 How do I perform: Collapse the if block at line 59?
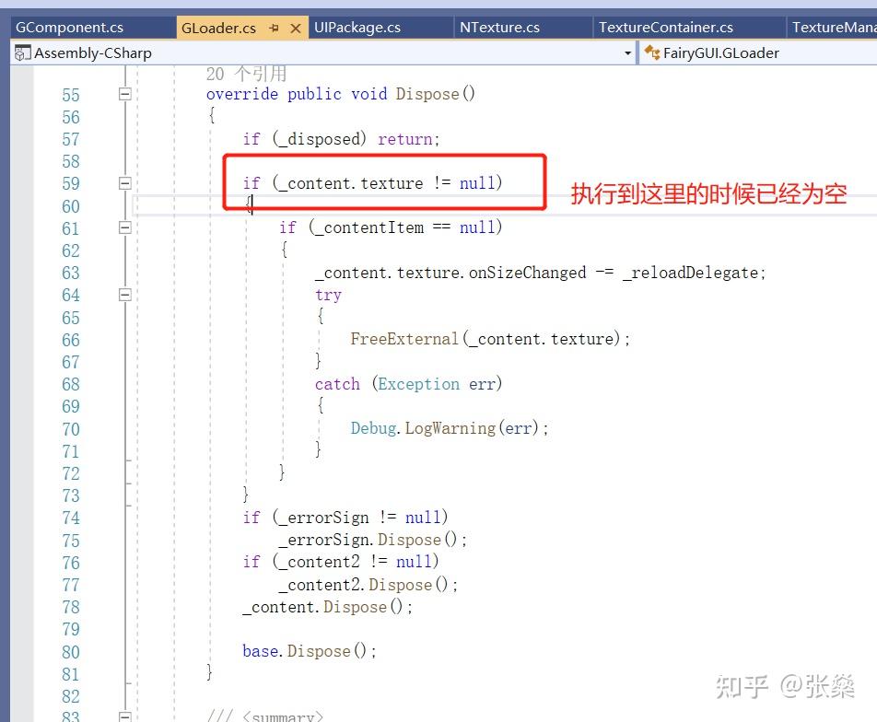(125, 183)
